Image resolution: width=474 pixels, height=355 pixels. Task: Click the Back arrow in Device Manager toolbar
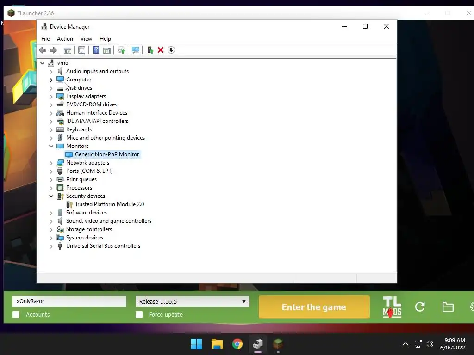(43, 50)
